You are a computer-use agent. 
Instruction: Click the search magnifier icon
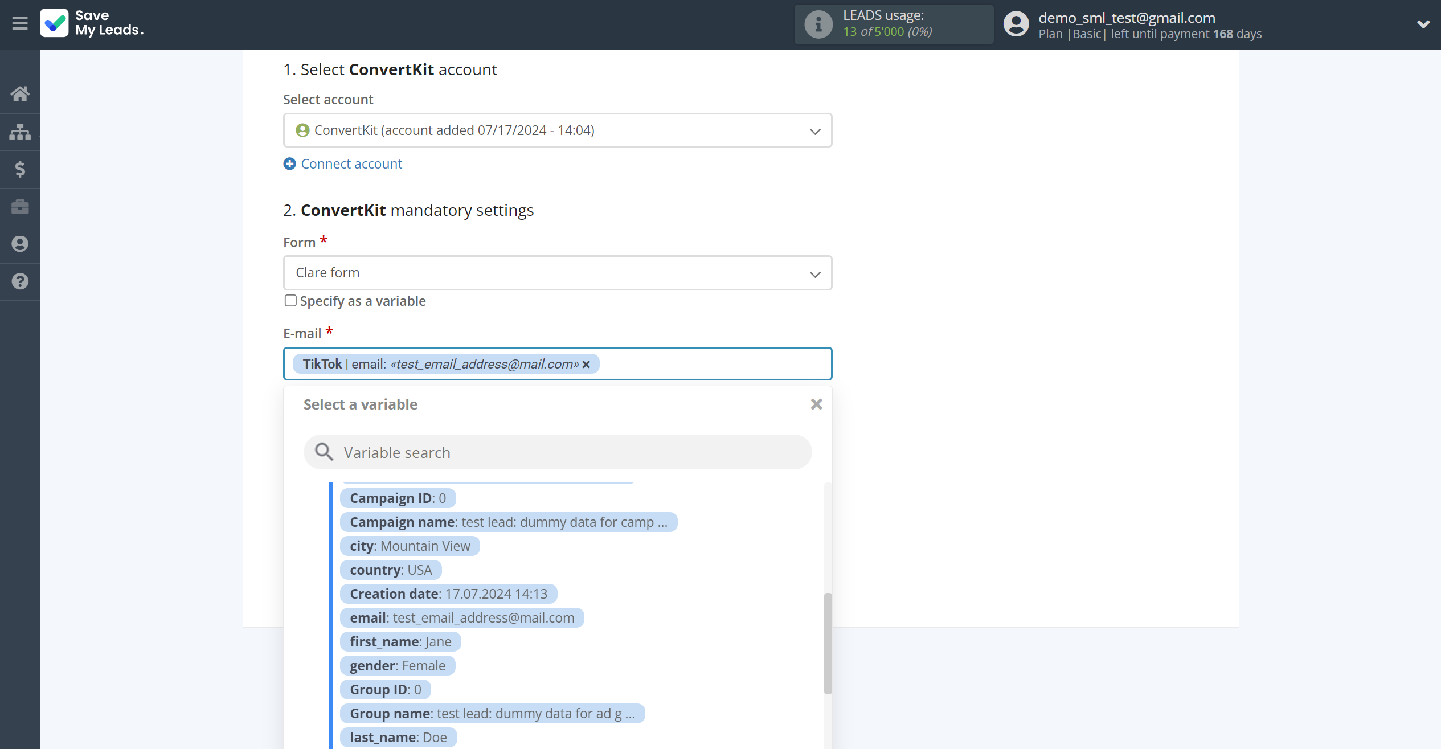[324, 452]
